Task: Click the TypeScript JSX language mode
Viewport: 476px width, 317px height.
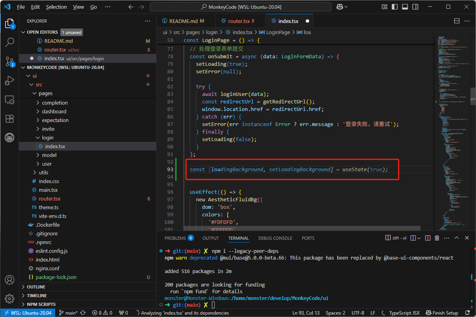Action: point(404,313)
